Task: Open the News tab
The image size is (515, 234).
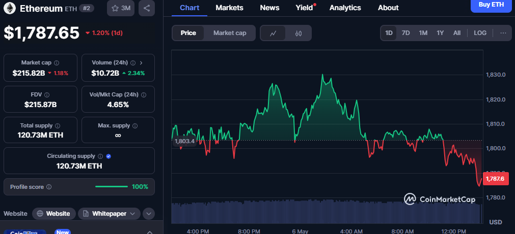Action: (x=269, y=8)
